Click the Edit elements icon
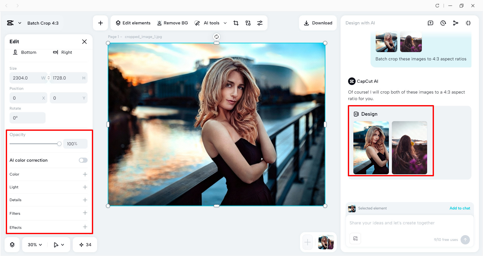 point(118,23)
